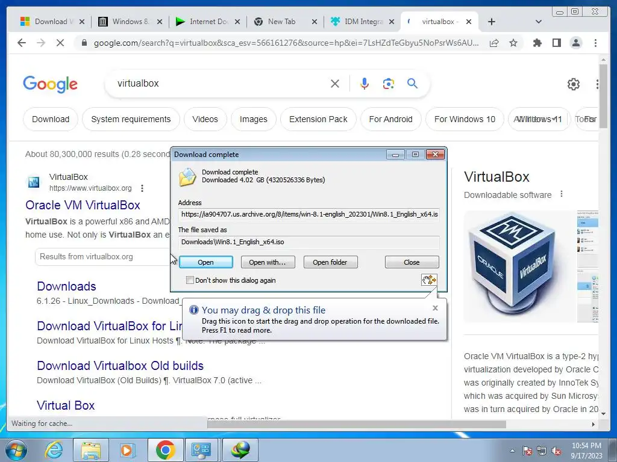Open Downloads sitelink

coord(66,286)
